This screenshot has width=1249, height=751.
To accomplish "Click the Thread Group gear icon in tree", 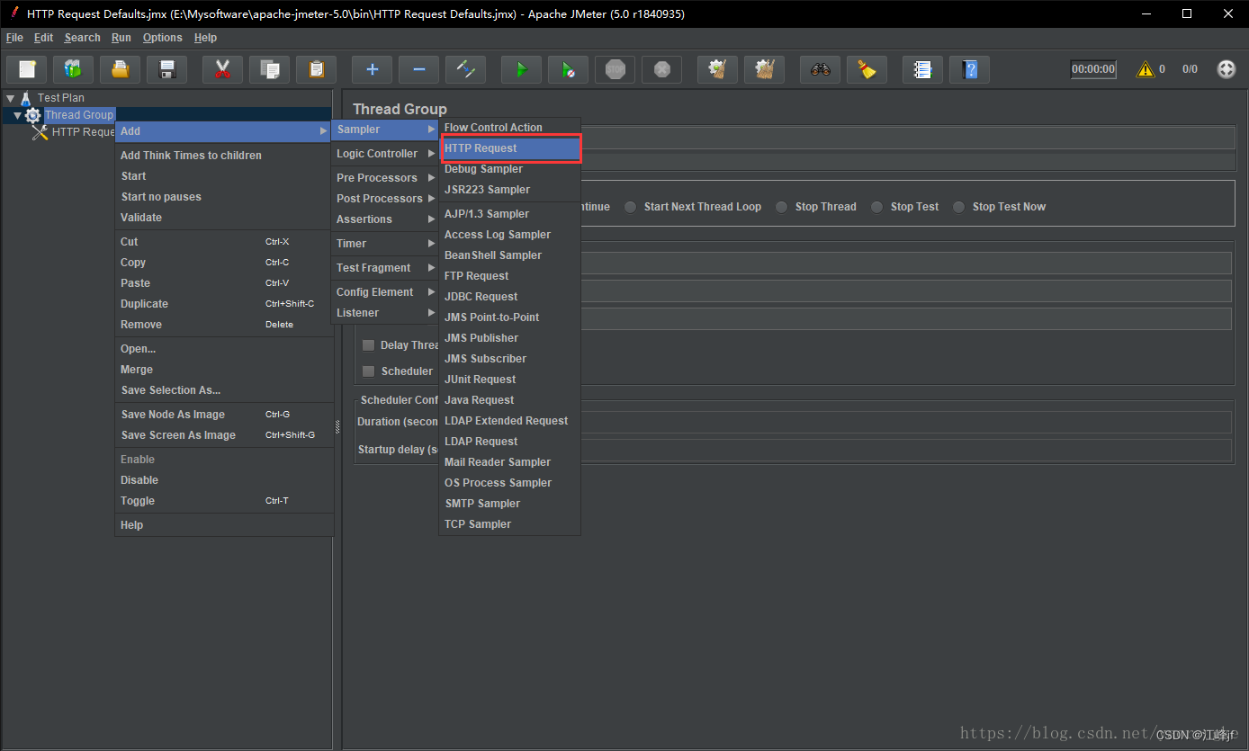I will point(33,115).
